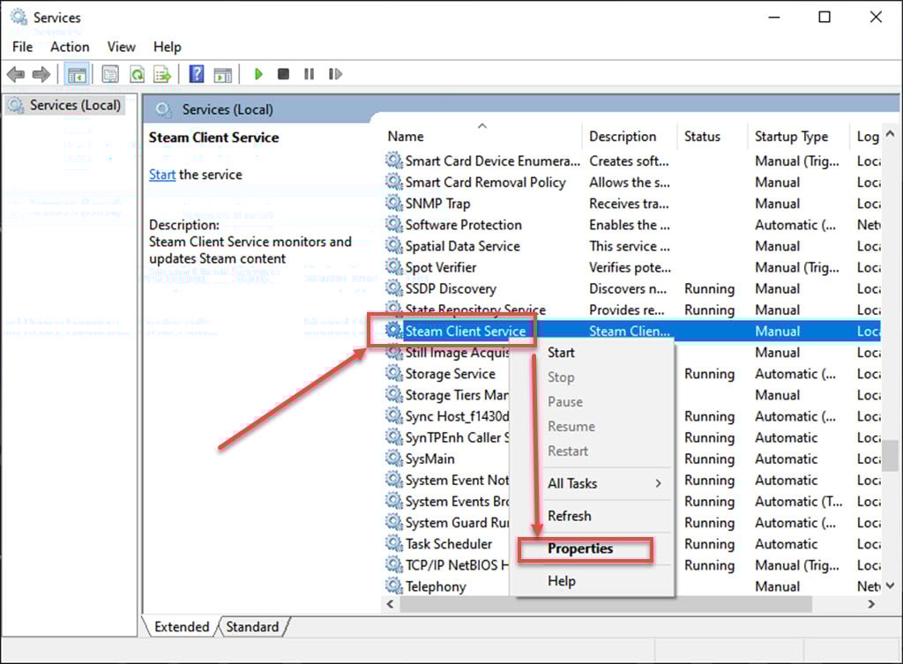
Task: Open the Properties toolbar icon
Action: click(x=110, y=74)
